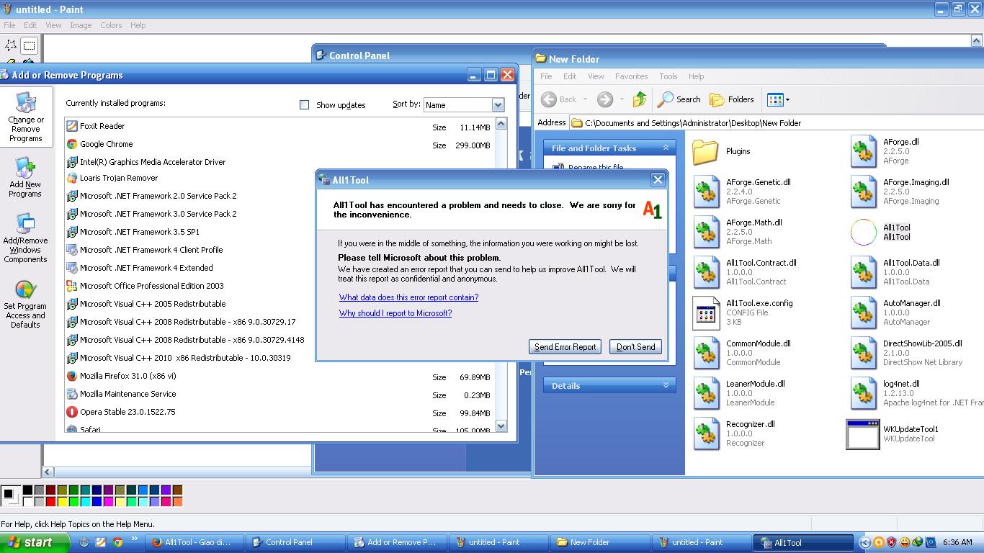Open the Back history dropdown arrow

585,99
